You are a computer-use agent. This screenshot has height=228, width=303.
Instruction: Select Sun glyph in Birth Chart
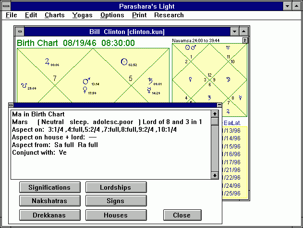[x=124, y=62]
